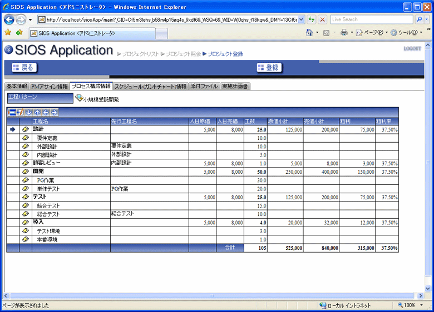
Task: Click eraser icon on the 設計 row
Action: (26, 129)
